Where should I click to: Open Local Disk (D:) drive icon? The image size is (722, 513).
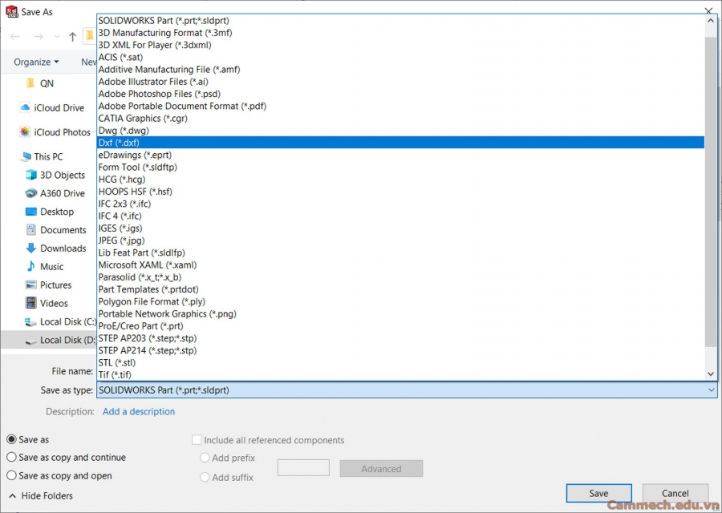click(x=30, y=341)
